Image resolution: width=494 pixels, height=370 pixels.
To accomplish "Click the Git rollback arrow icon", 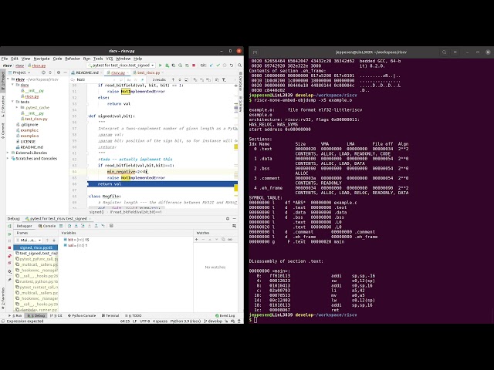I will 232,66.
